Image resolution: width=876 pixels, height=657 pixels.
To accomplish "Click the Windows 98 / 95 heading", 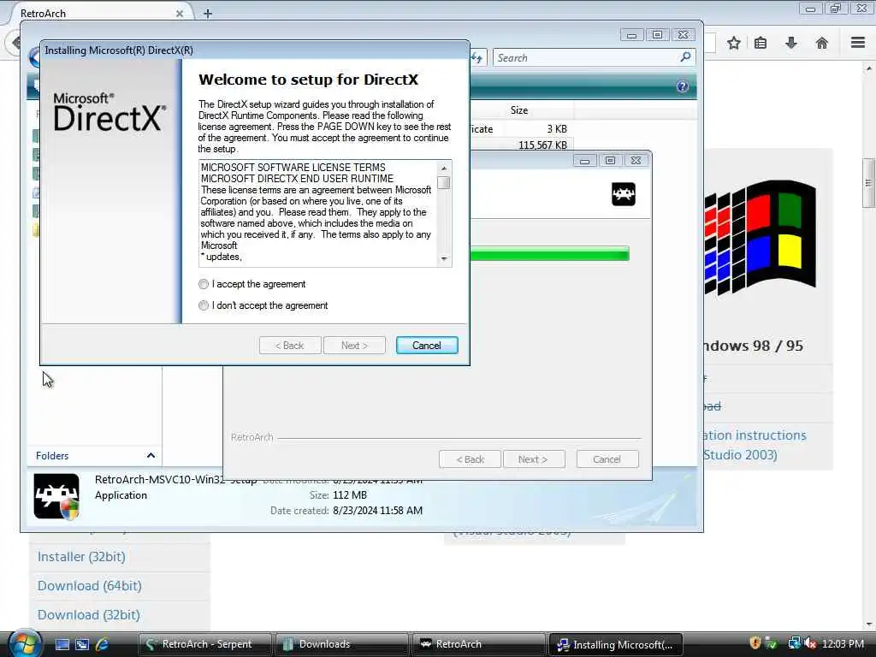I will 753,346.
